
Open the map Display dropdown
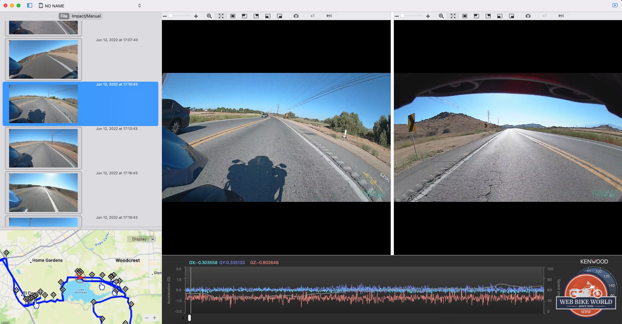pyautogui.click(x=142, y=239)
